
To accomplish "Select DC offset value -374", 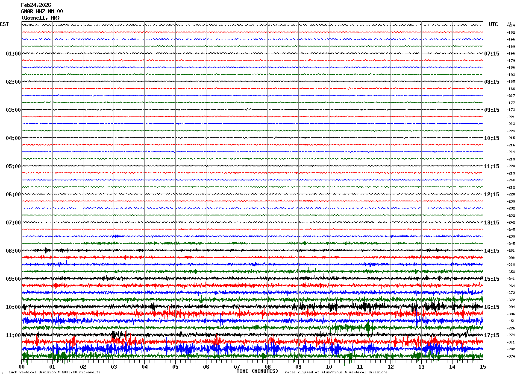I will point(511,356).
